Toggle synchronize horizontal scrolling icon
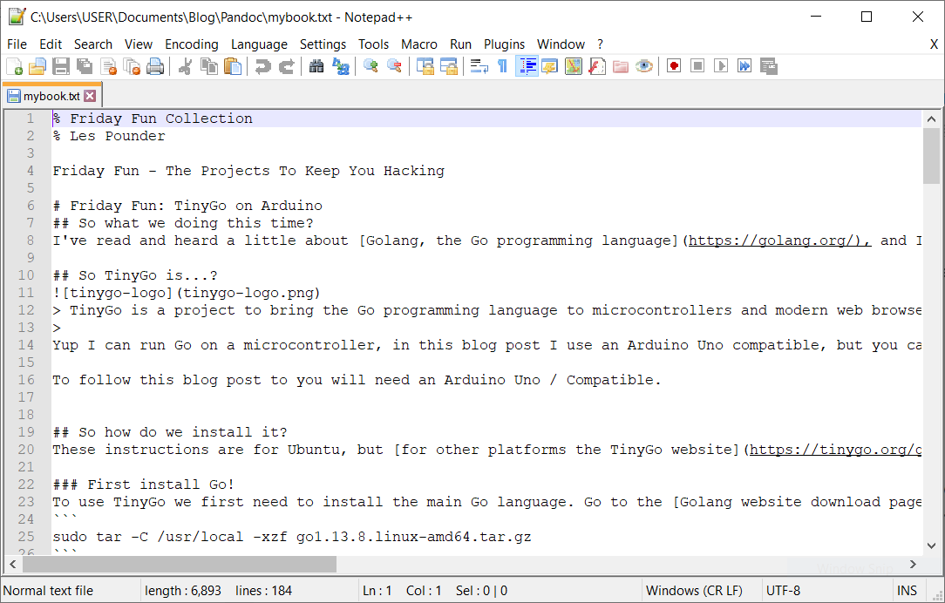 pyautogui.click(x=448, y=66)
